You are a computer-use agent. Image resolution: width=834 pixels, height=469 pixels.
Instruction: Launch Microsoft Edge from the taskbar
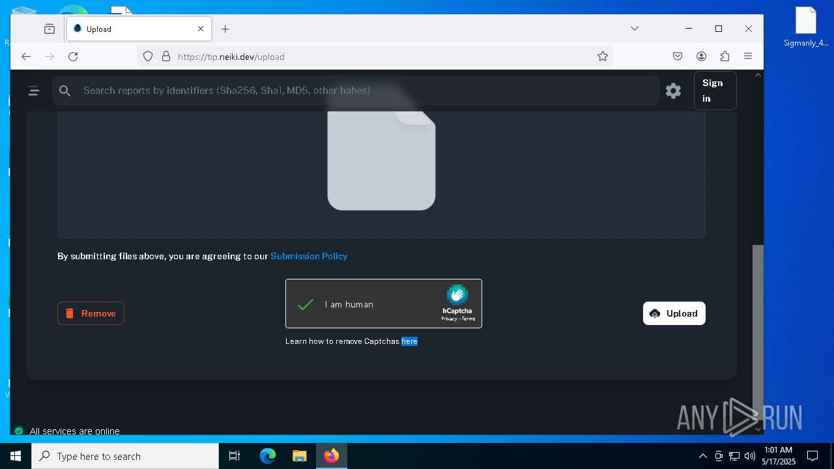268,456
